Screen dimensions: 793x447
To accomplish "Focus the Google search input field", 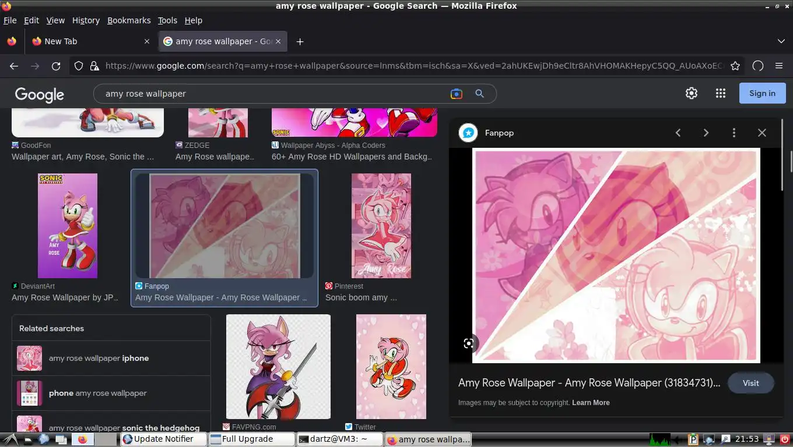I will (x=274, y=94).
